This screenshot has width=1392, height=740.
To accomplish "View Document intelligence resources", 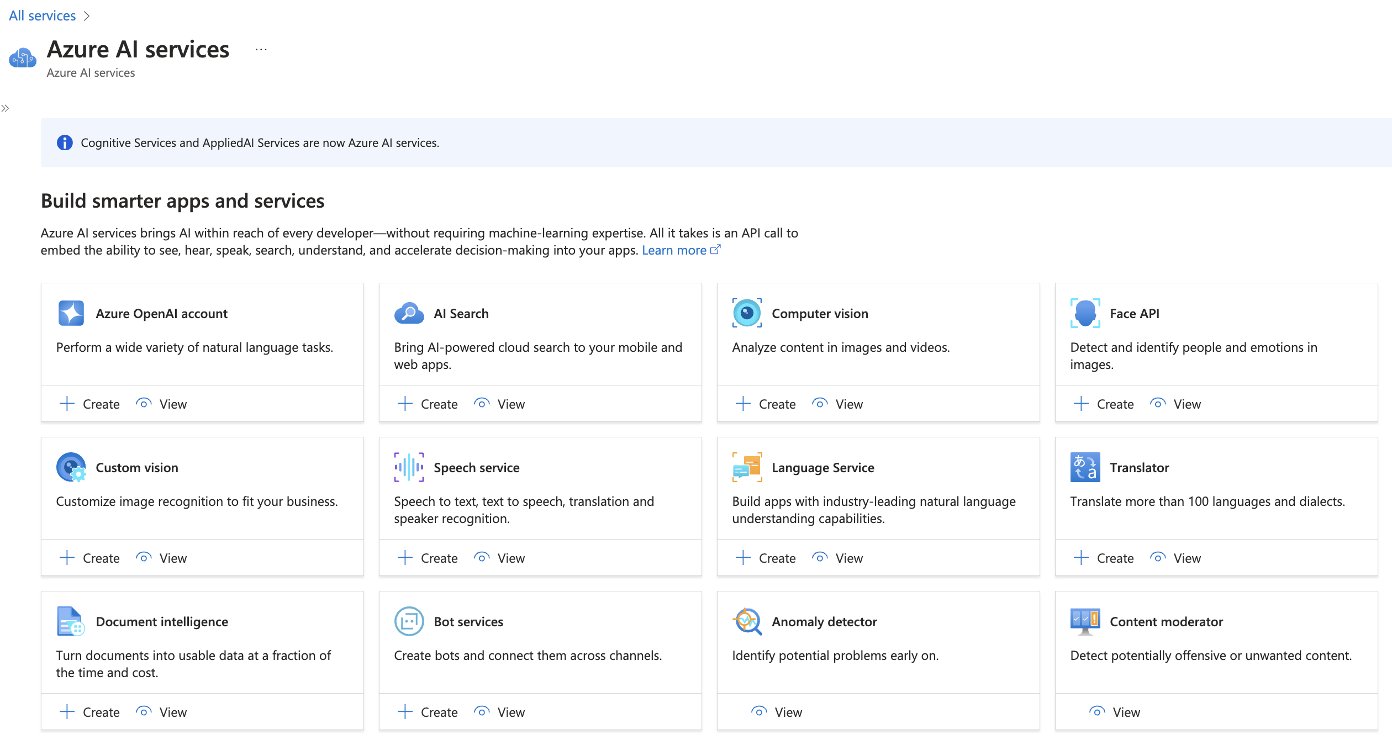I will pos(161,712).
